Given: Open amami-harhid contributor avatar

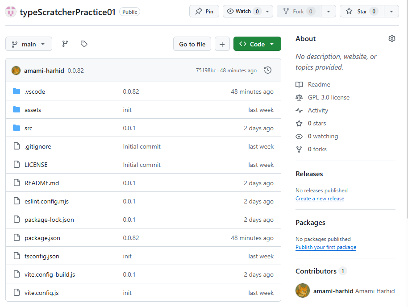Looking at the screenshot, I should point(303,290).
